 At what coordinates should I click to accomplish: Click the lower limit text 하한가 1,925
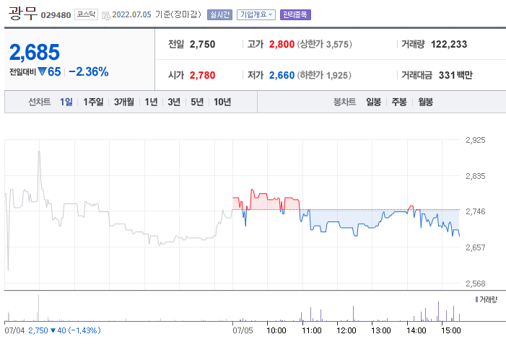click(324, 76)
